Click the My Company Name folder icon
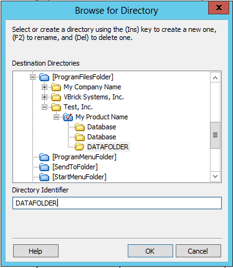 (x=56, y=87)
